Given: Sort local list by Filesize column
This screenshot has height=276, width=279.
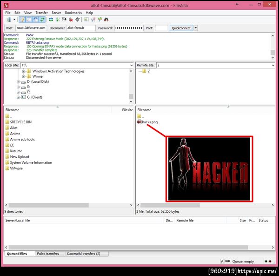Looking at the screenshot, I should pos(127,110).
